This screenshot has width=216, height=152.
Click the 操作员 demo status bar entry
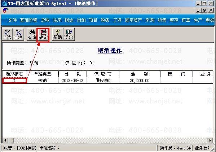click(175, 148)
